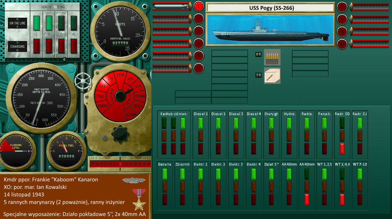Open the supplies crate icon

[x=272, y=75]
